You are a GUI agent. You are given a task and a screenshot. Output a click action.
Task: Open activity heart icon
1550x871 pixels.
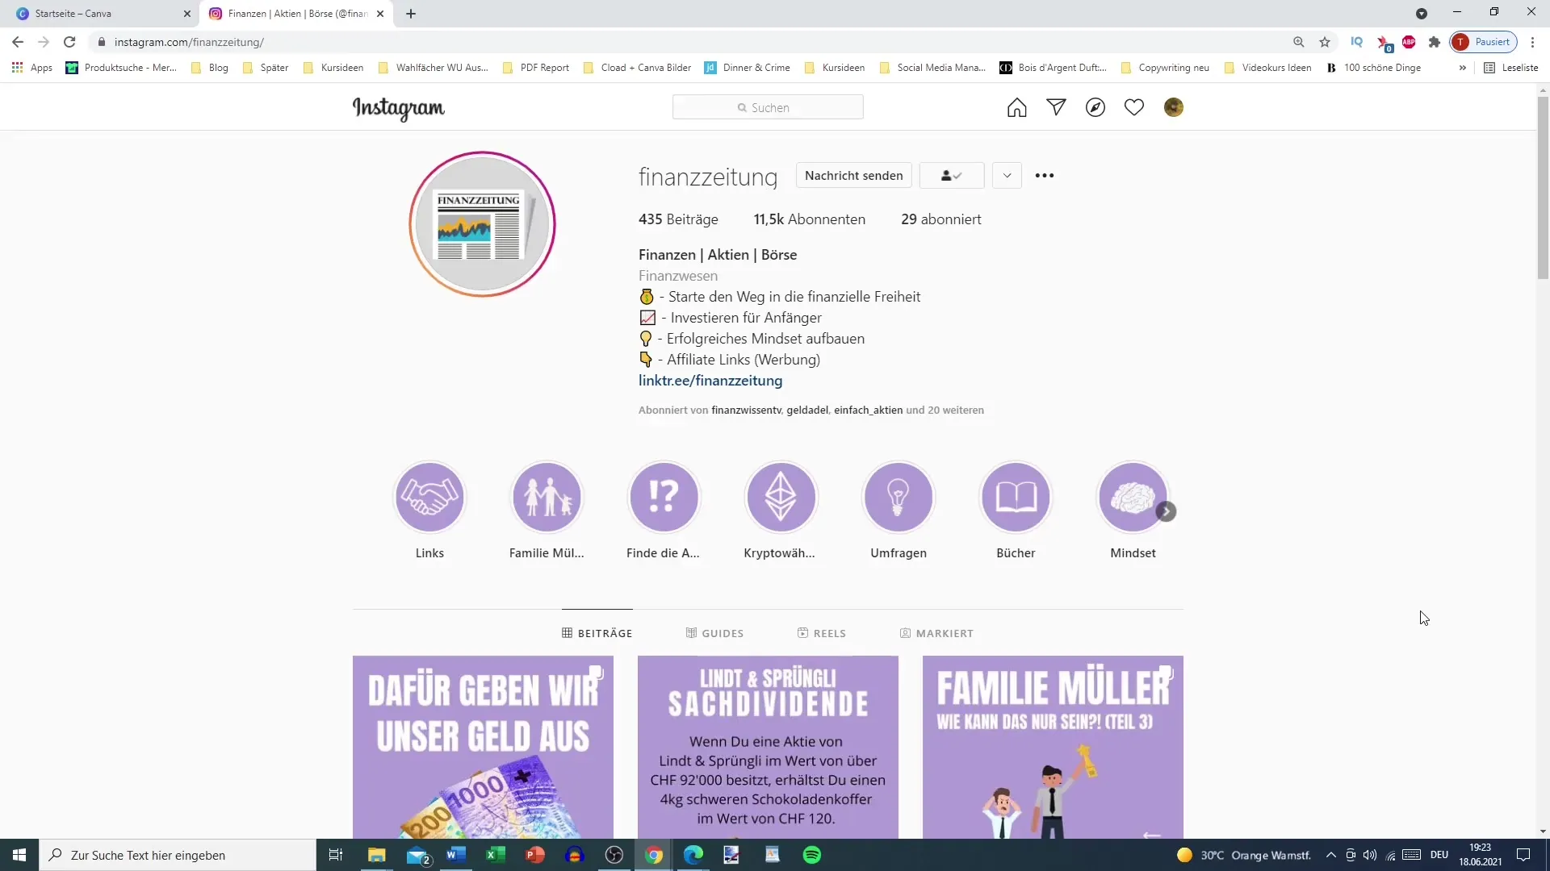tap(1134, 107)
